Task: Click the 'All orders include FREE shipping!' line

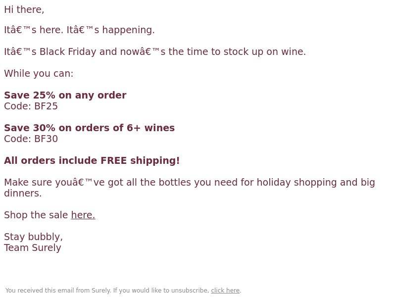Action: pos(92,160)
